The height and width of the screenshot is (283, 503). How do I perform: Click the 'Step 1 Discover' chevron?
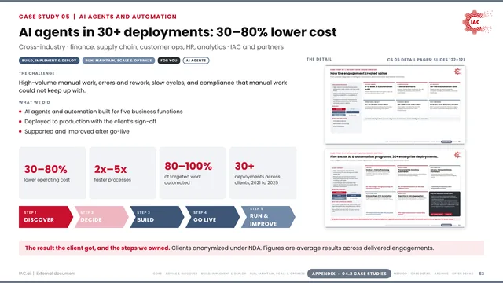pos(46,217)
